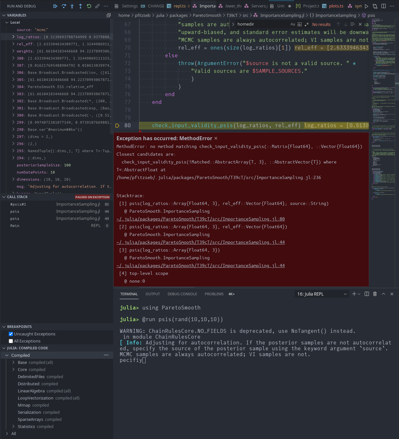Collapse the Compiled section
Viewport: 399px width, 439px height.
coord(7,355)
